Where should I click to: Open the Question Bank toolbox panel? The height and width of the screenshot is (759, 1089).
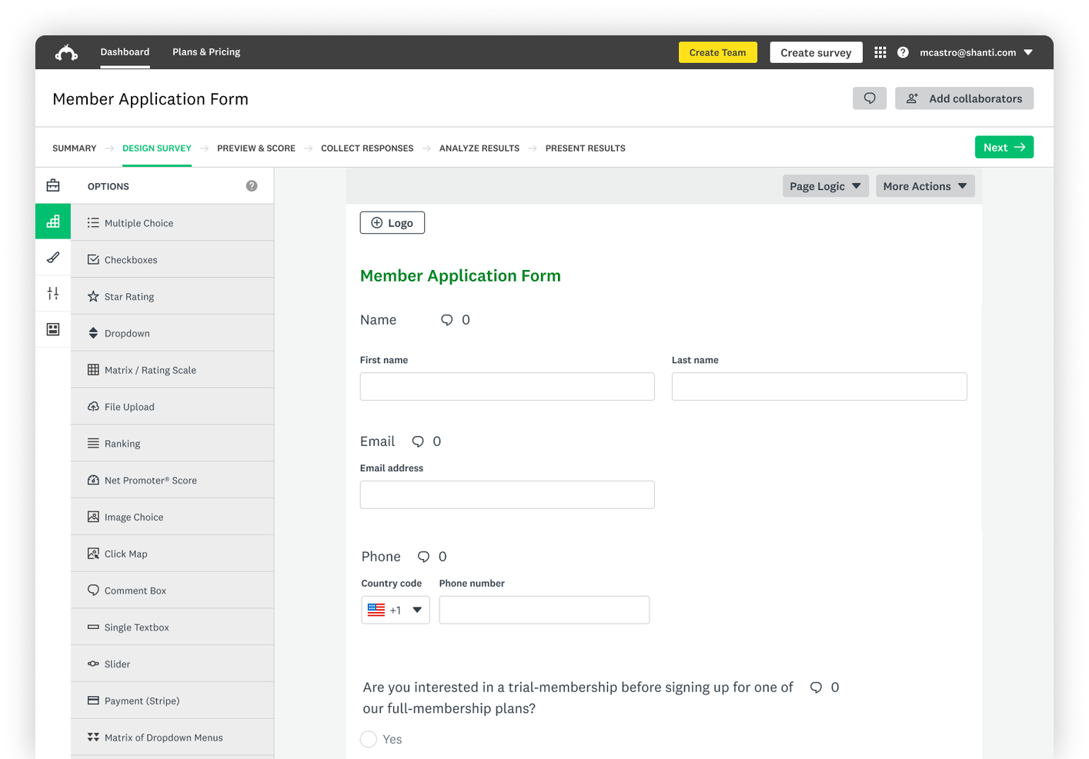pyautogui.click(x=52, y=185)
